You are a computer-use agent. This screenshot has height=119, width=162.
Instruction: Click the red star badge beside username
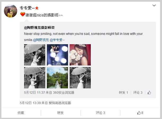(x=37, y=8)
